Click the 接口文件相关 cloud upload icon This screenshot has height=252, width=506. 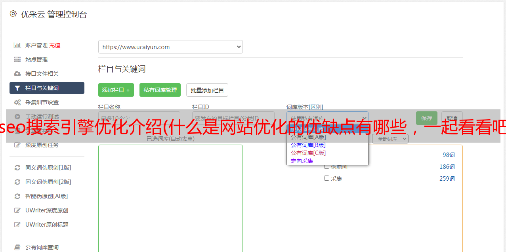coord(17,74)
